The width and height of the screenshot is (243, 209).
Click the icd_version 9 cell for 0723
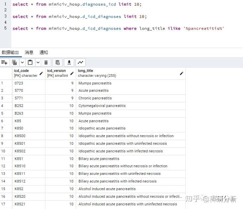click(x=61, y=83)
